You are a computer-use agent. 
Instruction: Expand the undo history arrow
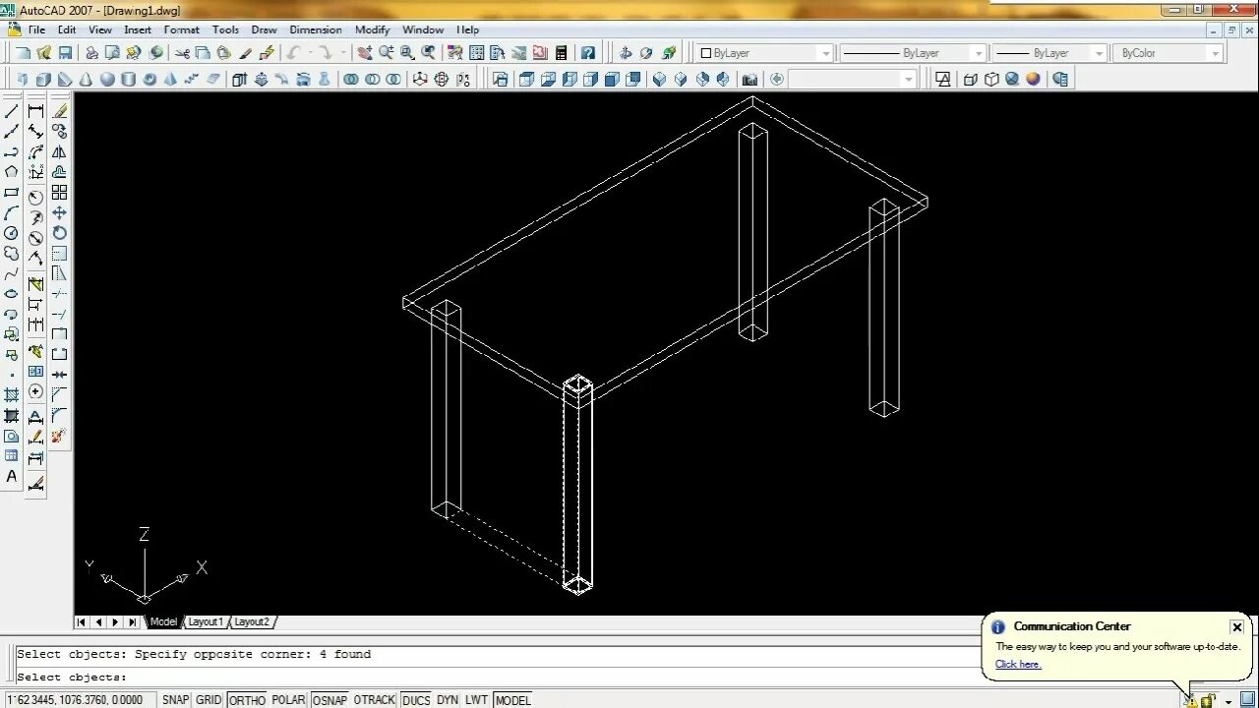coord(310,52)
